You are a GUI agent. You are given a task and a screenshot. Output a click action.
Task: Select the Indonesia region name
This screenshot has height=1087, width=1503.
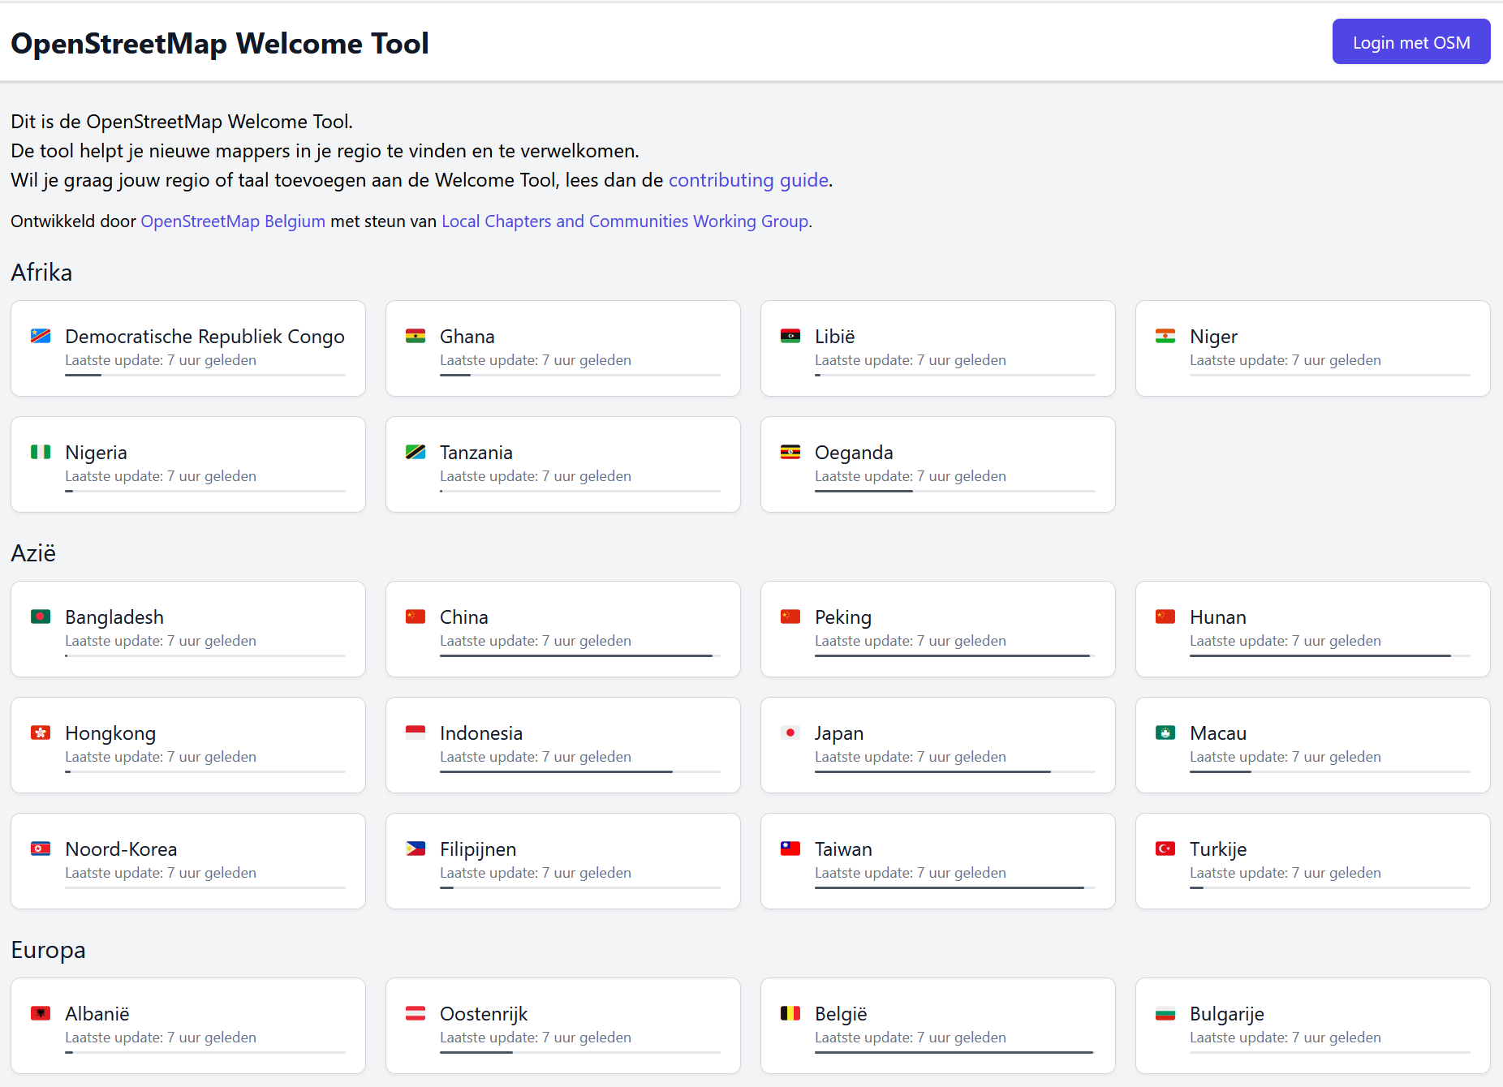tap(481, 733)
